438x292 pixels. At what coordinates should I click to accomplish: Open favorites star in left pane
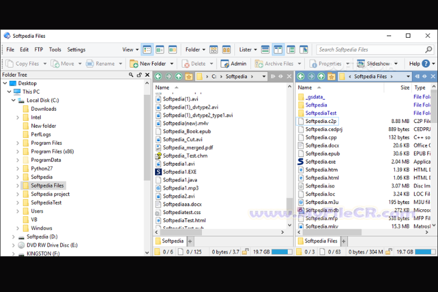[189, 76]
